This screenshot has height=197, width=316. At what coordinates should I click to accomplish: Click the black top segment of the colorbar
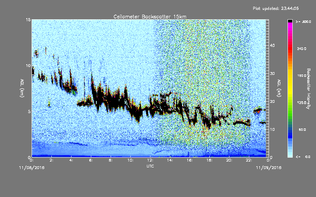click(x=290, y=21)
